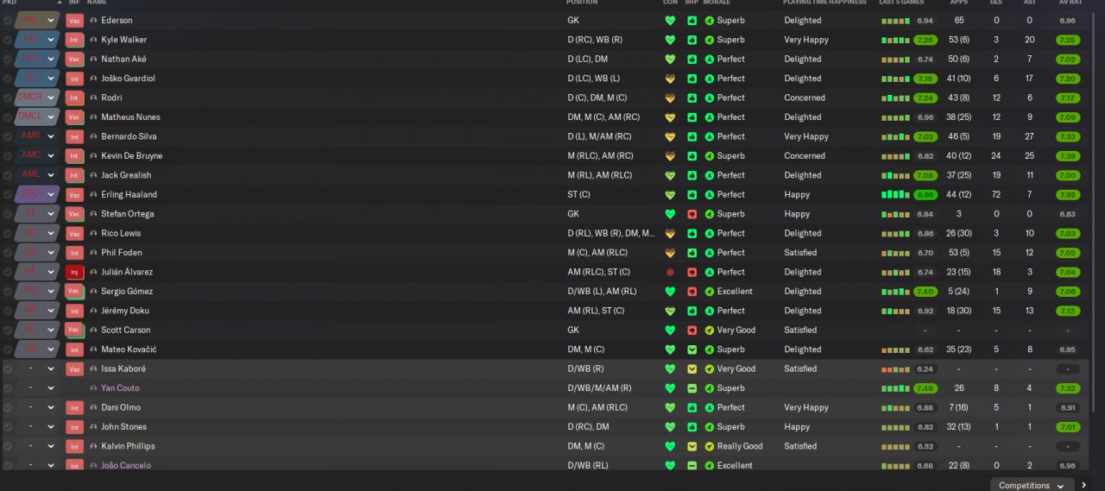This screenshot has height=491, width=1105.
Task: Click Julián Álvarez's red condition indicator
Action: tap(670, 272)
